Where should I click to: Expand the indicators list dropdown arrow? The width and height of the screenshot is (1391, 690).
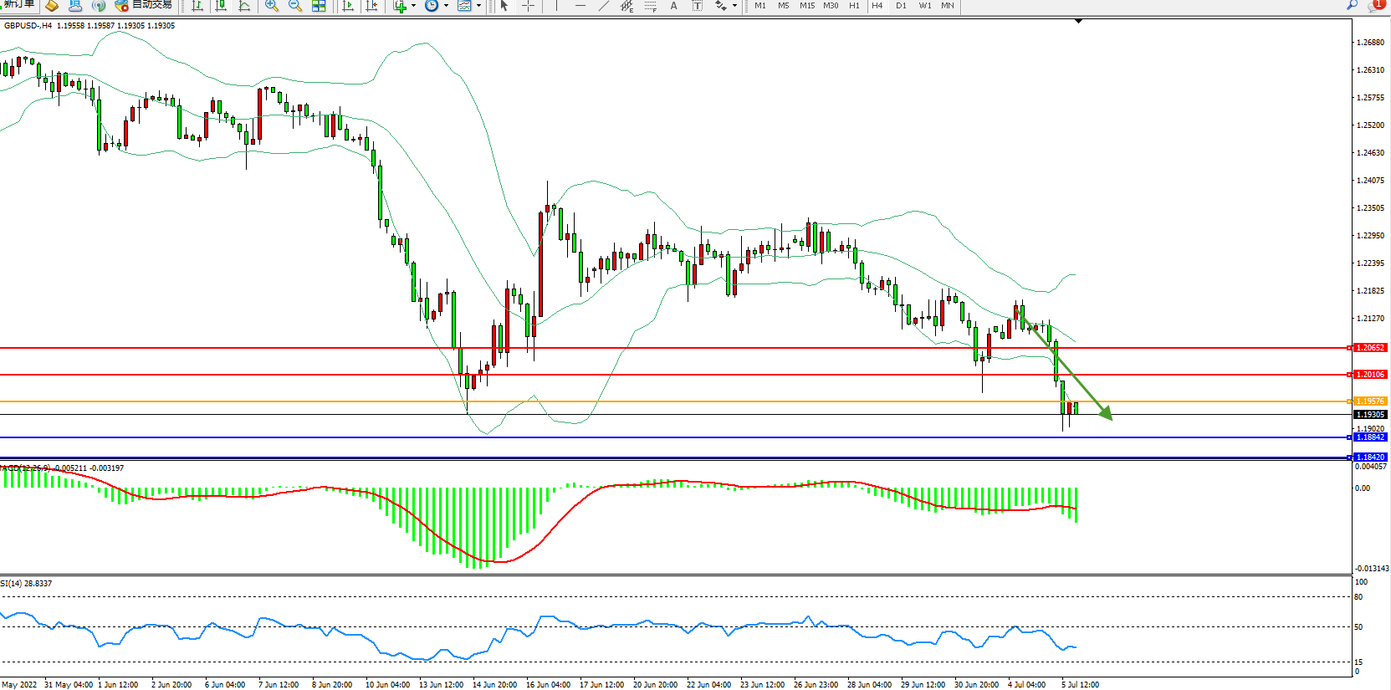413,6
